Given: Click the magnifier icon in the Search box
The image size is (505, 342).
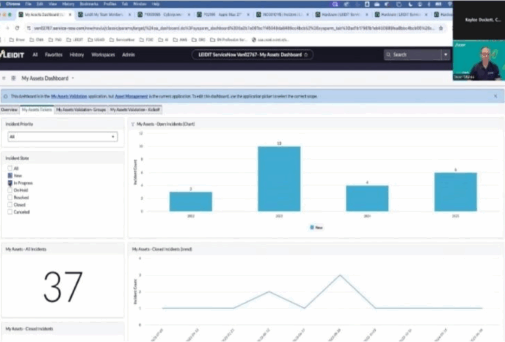Looking at the screenshot, I should pos(388,54).
